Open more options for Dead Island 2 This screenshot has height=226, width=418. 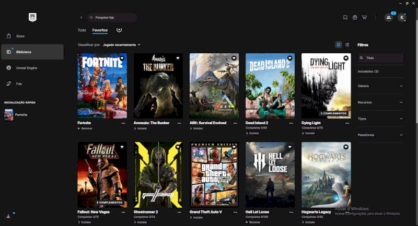(x=291, y=123)
